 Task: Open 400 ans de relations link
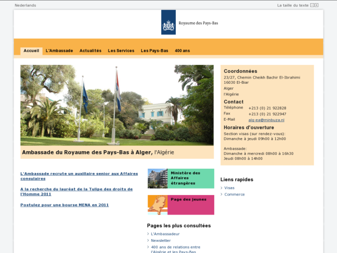(175, 249)
